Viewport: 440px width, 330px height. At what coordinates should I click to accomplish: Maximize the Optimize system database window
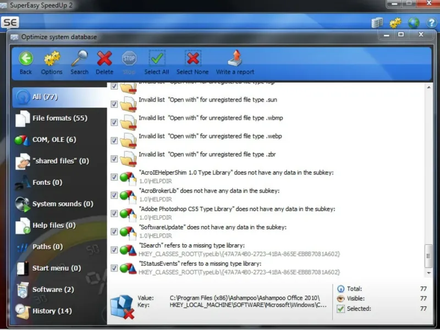401,35
